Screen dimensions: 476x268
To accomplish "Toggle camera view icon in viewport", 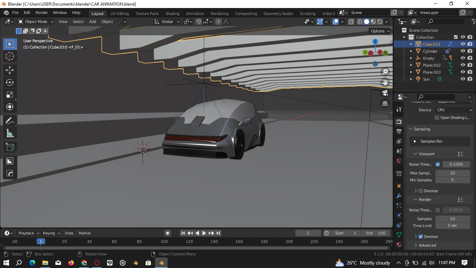I will [385, 93].
